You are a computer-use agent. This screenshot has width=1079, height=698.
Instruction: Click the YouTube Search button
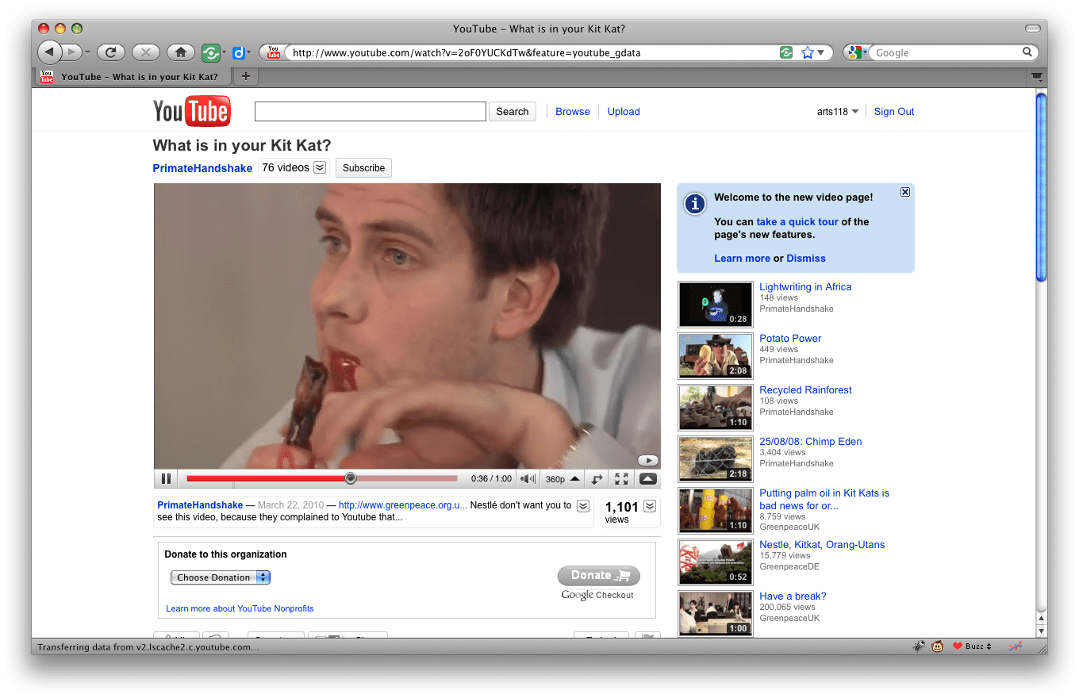pos(513,112)
